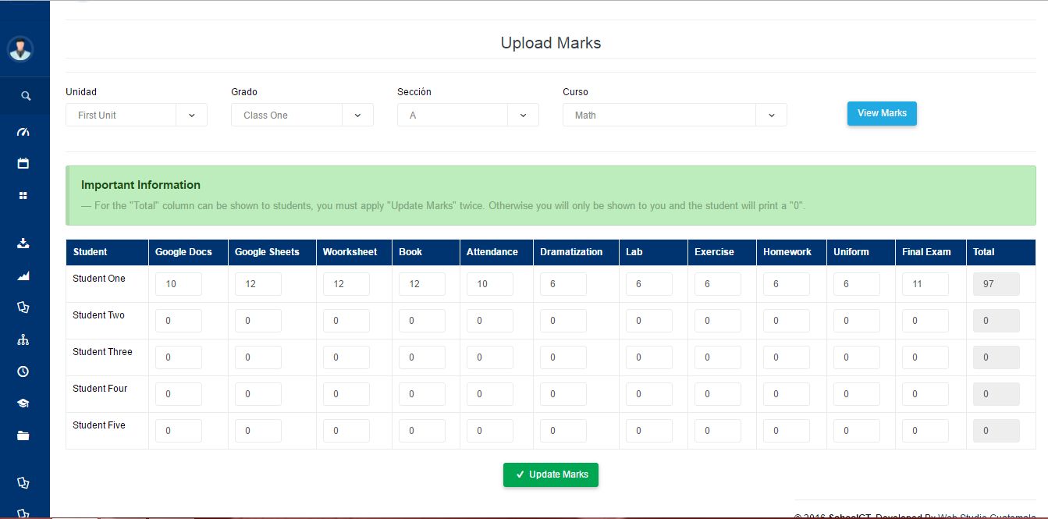The width and height of the screenshot is (1048, 519).
Task: Click the folder sidebar icon
Action: (23, 435)
